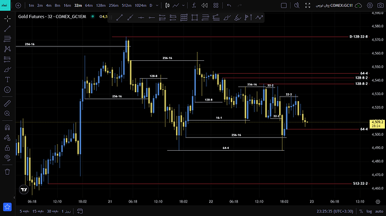The width and height of the screenshot is (386, 216).
Task: Click the line chart style icon
Action: pyautogui.click(x=176, y=6)
